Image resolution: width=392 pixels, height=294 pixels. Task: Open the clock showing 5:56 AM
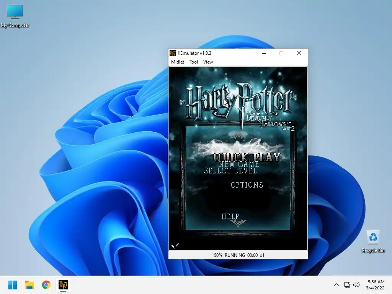pos(375,285)
